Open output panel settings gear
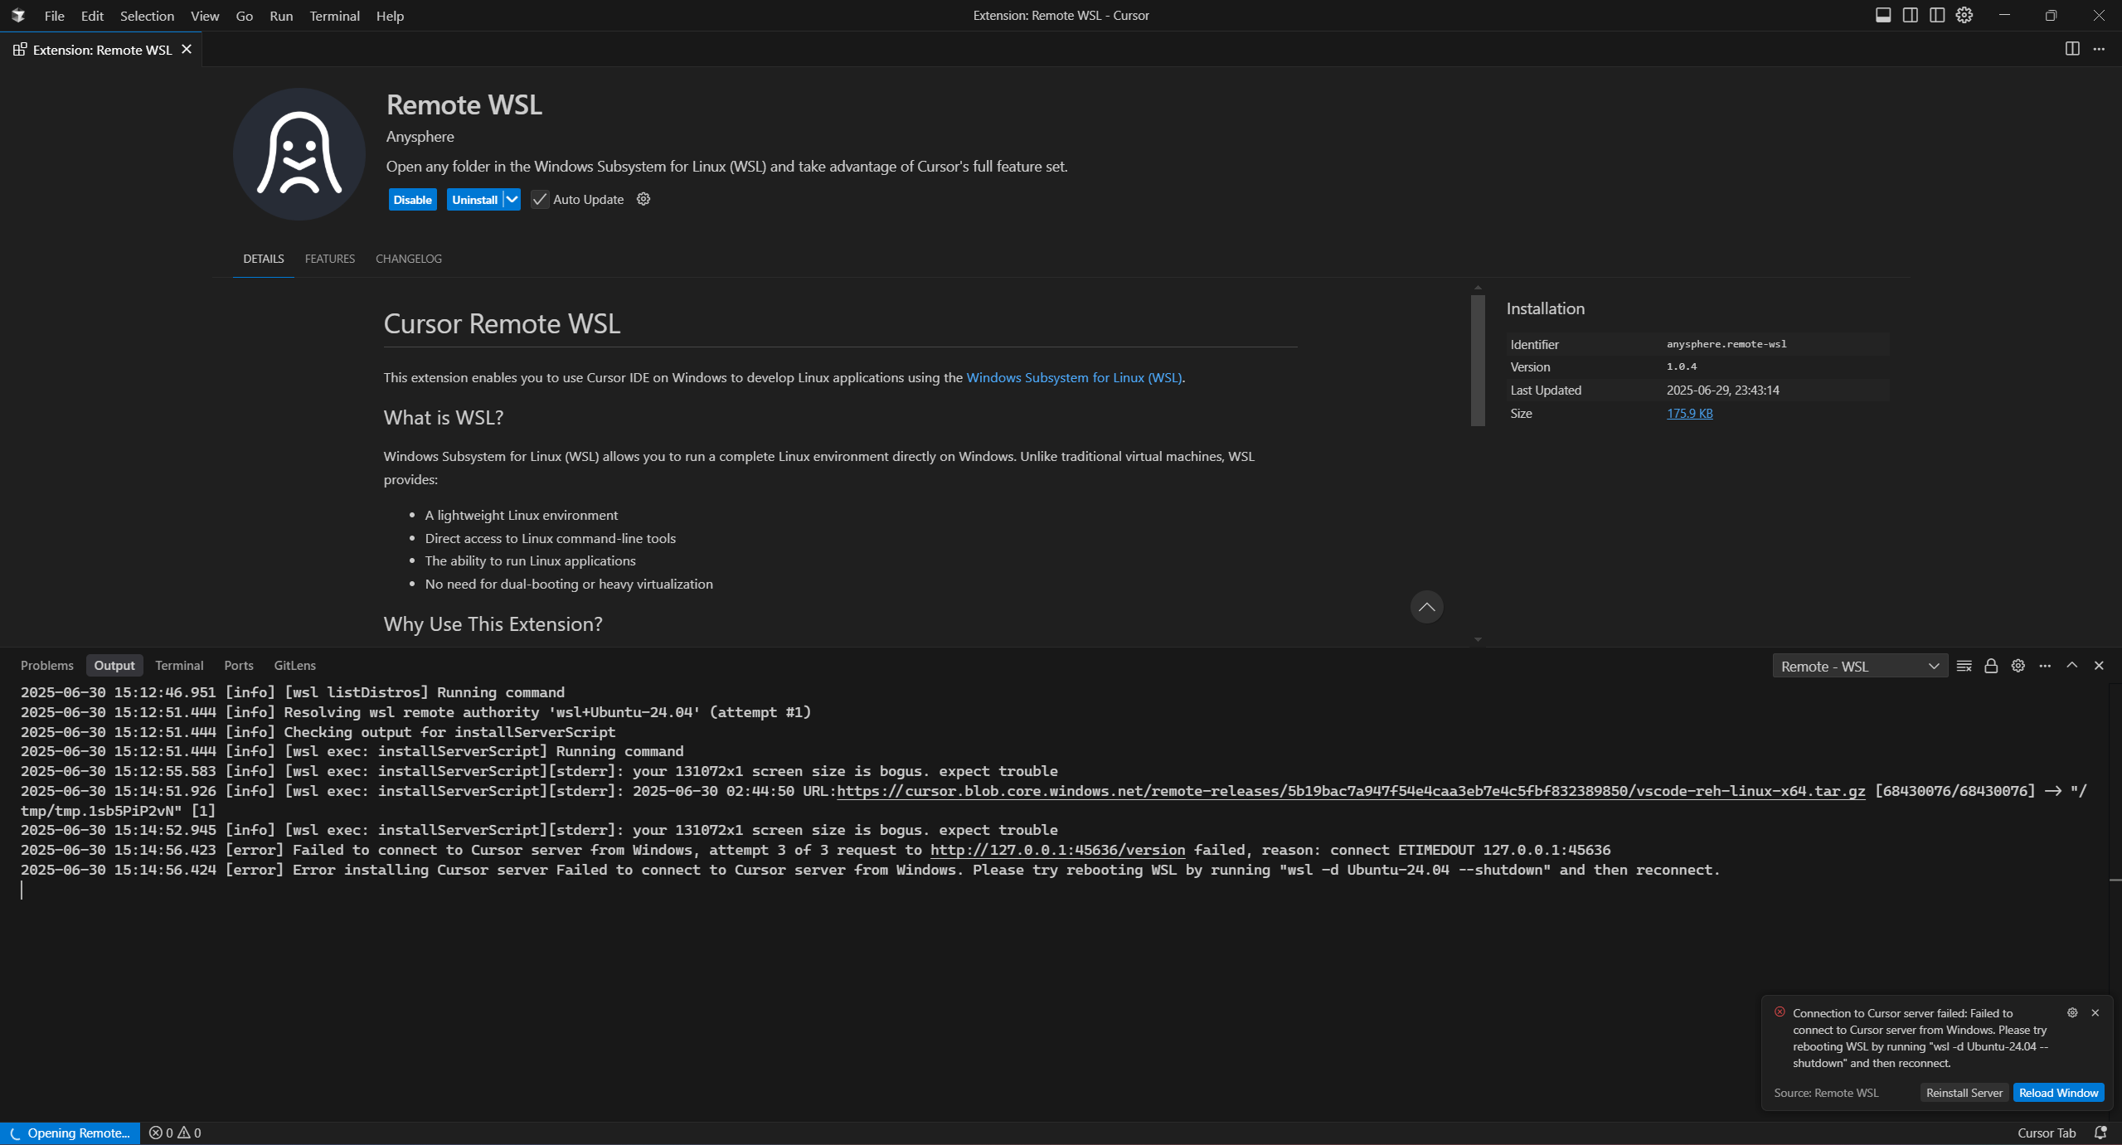2122x1145 pixels. coord(2018,666)
